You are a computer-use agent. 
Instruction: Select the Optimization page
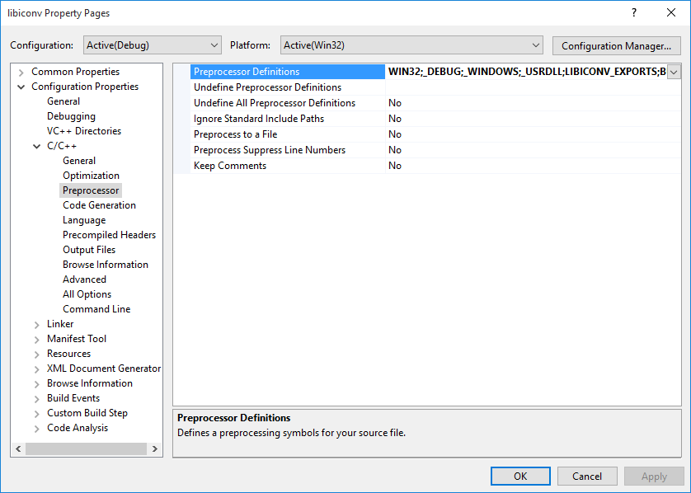91,176
